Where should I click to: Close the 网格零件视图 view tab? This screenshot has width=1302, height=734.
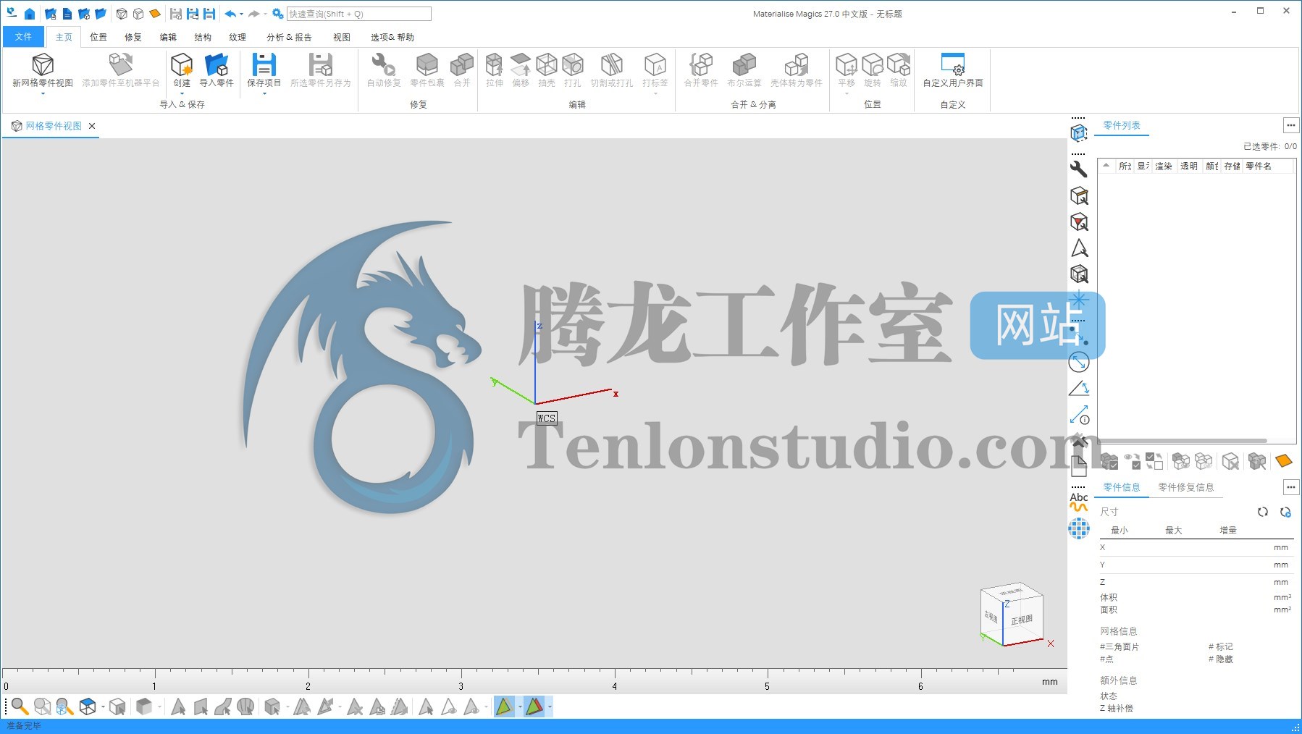point(92,126)
